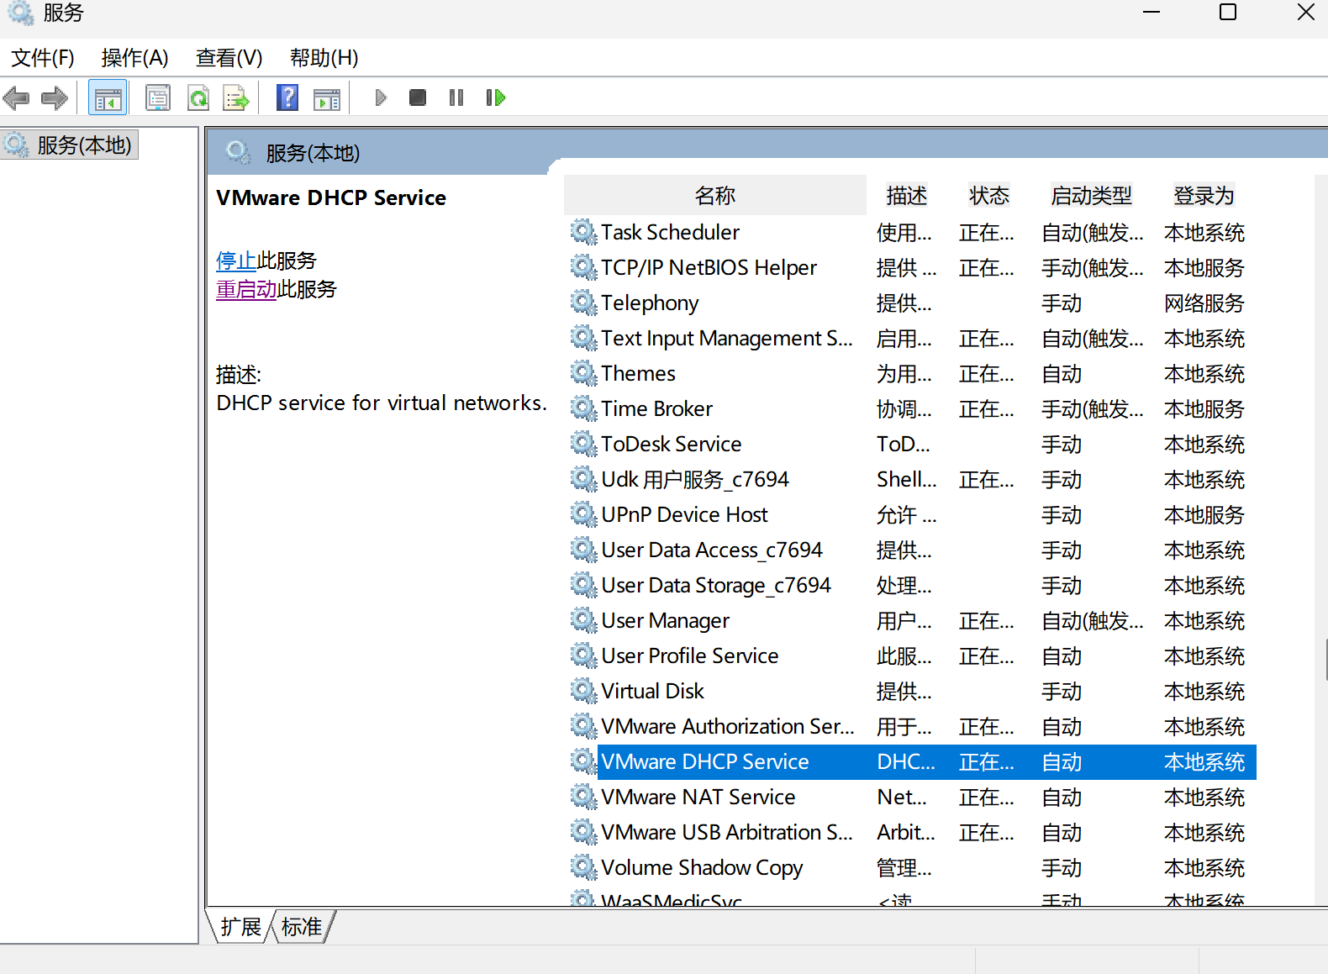
Task: Click the gear icon beside ToDesk Service
Action: click(x=583, y=443)
